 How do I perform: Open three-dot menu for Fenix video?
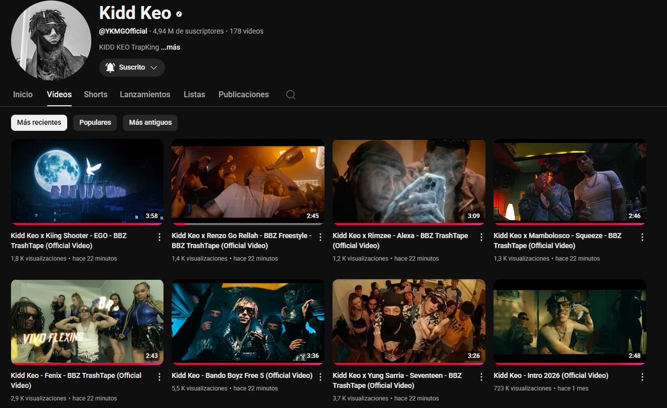coord(160,376)
